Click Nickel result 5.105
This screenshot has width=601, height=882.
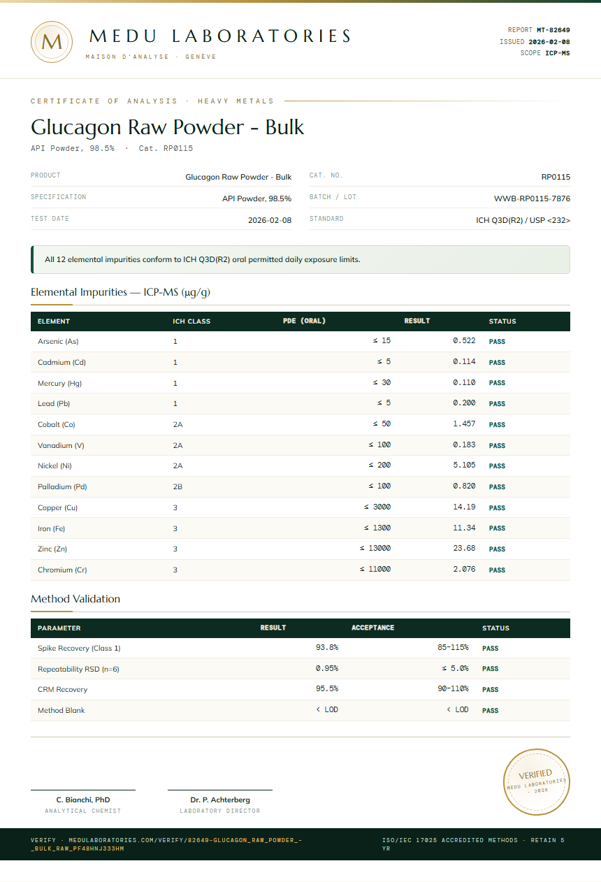click(x=464, y=465)
